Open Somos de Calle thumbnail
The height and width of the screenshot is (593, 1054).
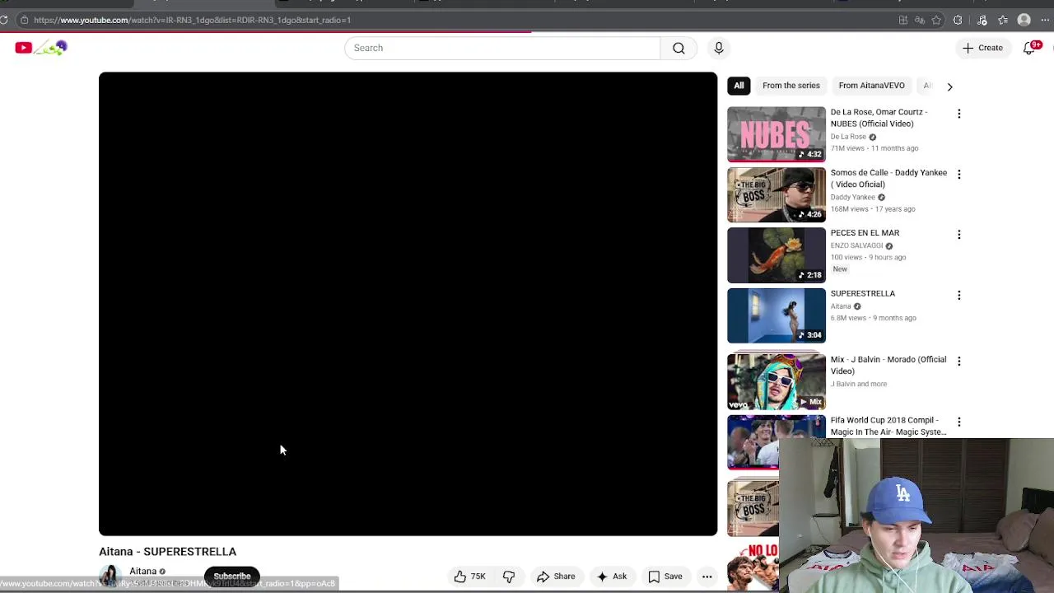coord(776,195)
